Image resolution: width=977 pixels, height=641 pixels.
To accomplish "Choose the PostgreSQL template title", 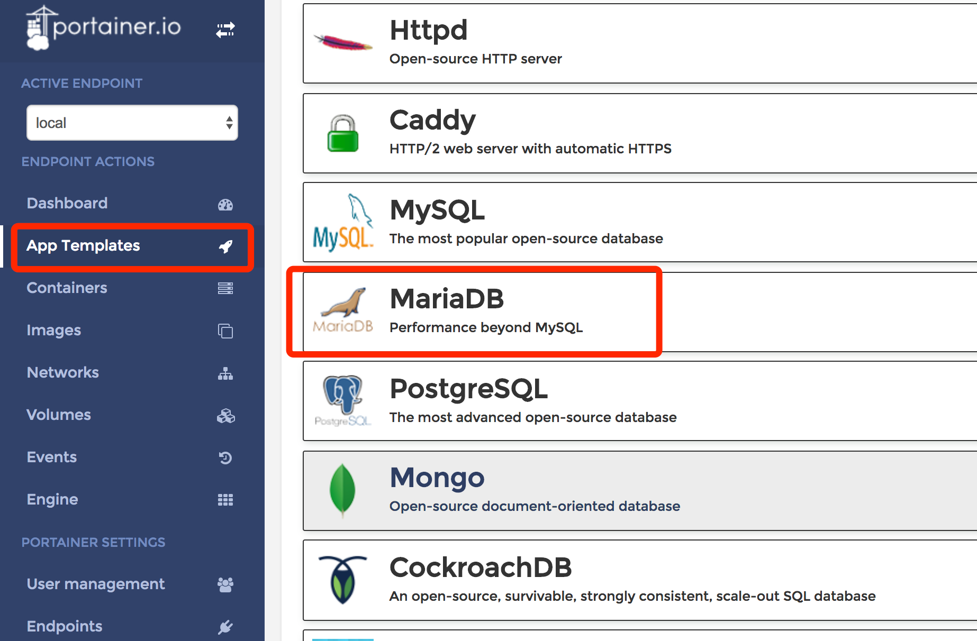I will coord(469,389).
